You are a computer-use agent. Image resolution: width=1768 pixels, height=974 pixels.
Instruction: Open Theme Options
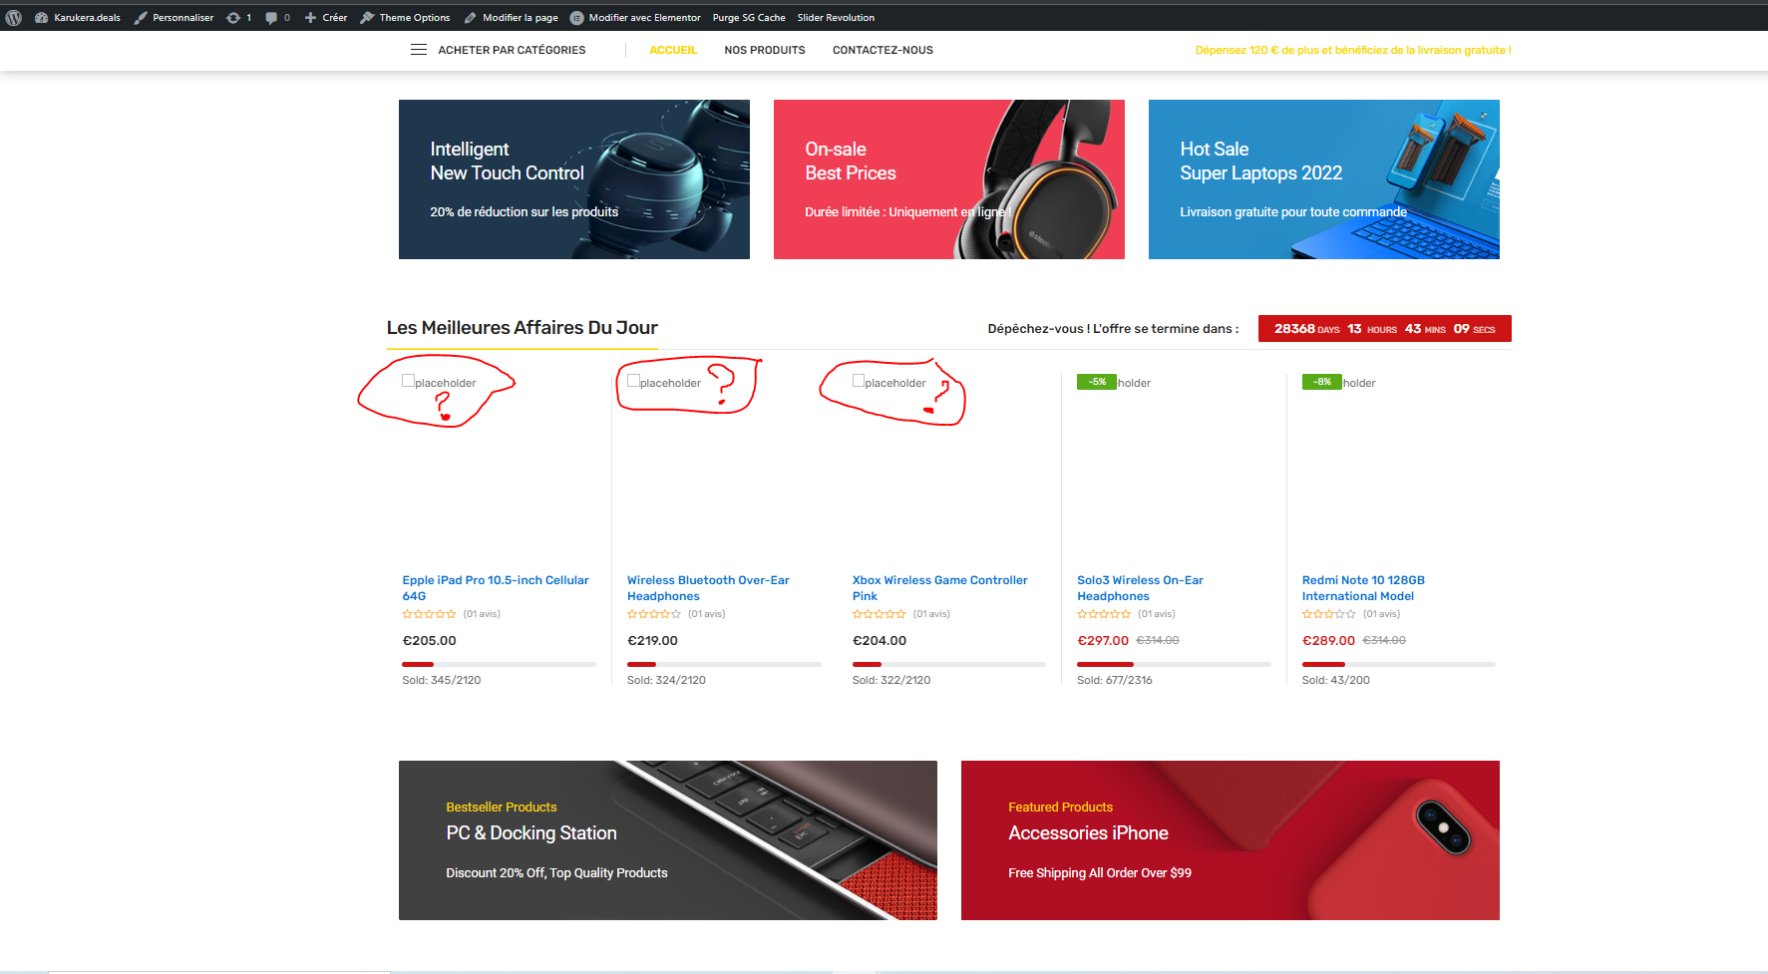[405, 17]
